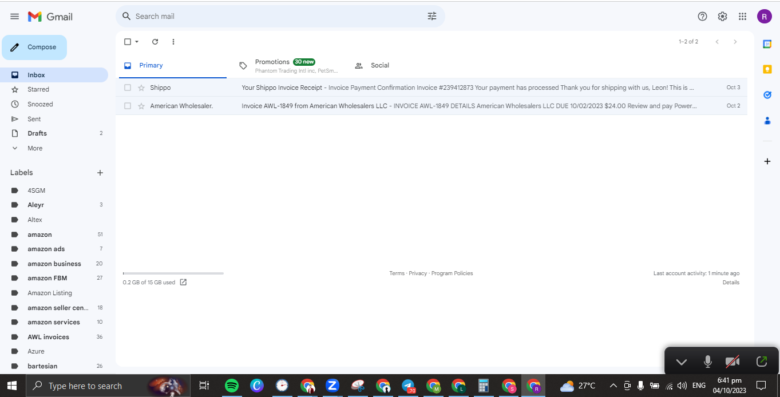This screenshot has width=780, height=397.
Task: Select the Shippo email checkbox
Action: point(128,88)
